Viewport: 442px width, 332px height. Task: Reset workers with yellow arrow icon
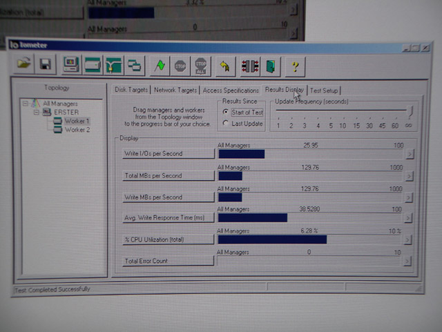tap(225, 67)
